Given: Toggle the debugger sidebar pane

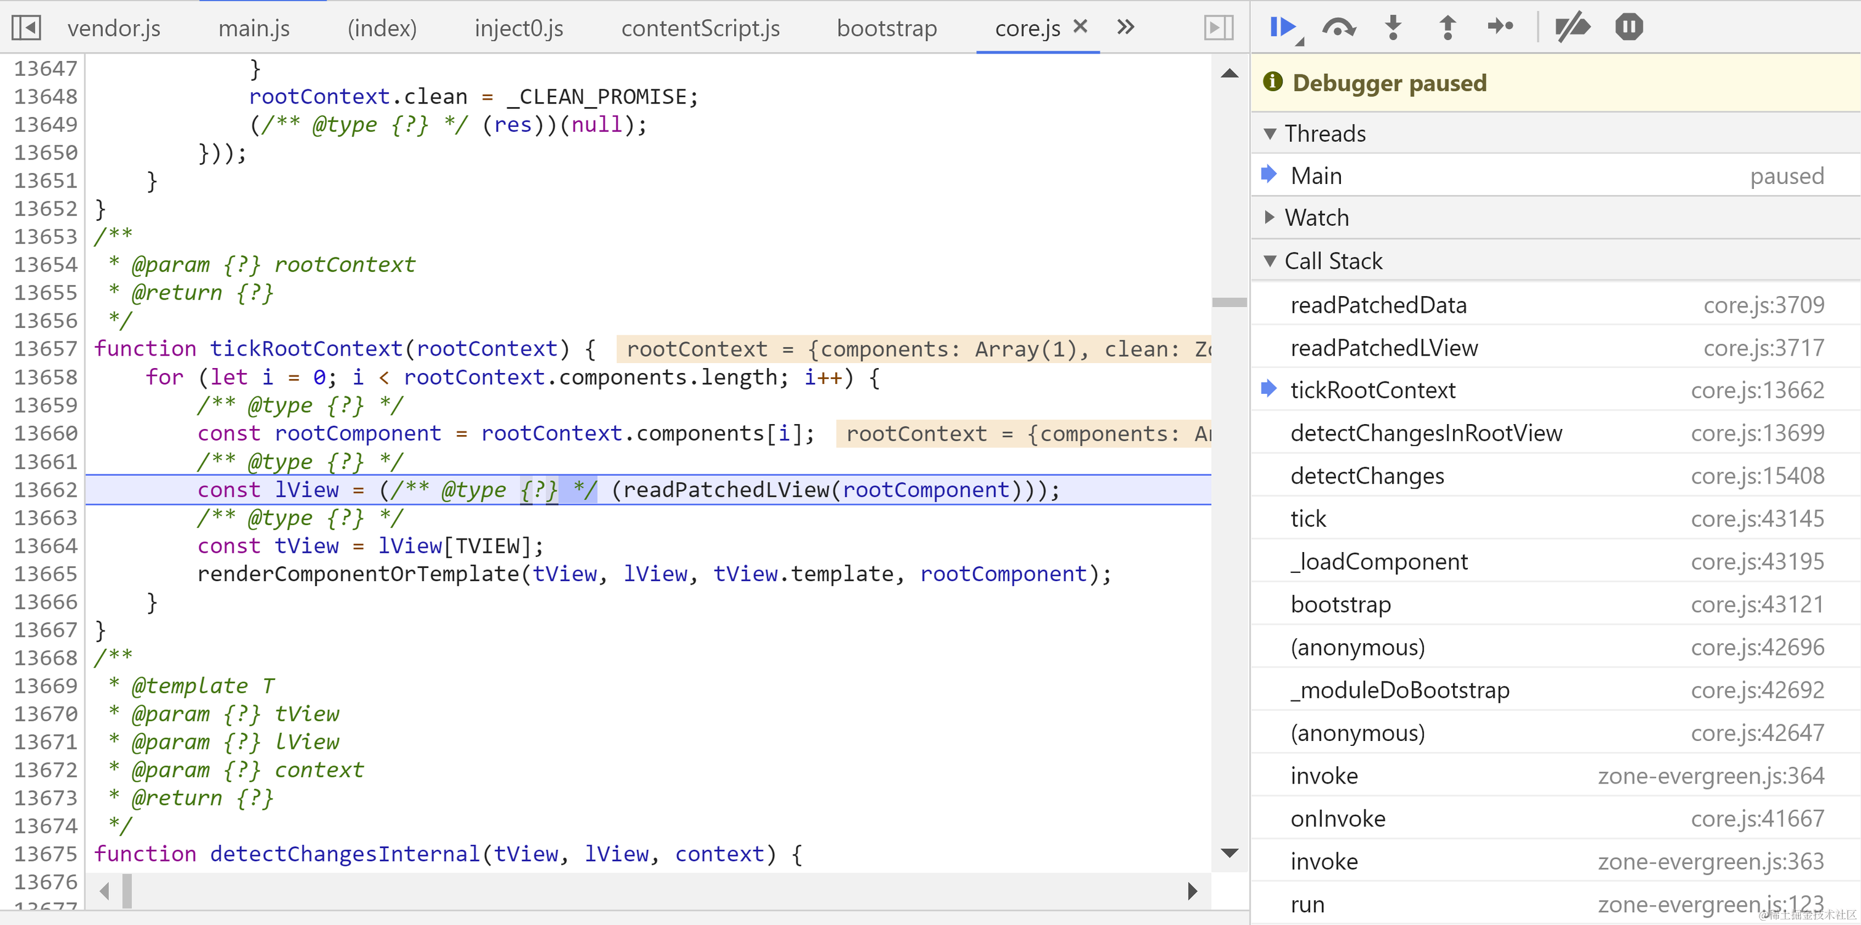Looking at the screenshot, I should (x=1218, y=28).
